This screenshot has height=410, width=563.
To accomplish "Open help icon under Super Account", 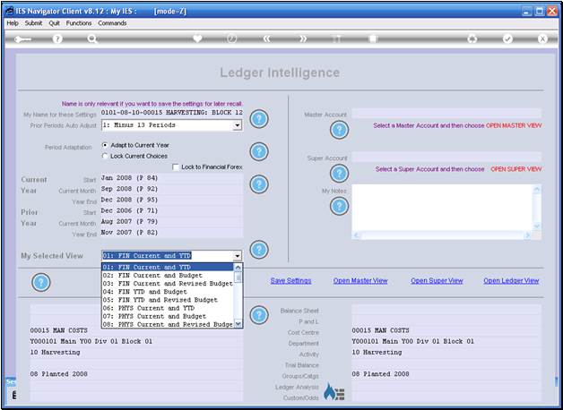I will coord(339,174).
